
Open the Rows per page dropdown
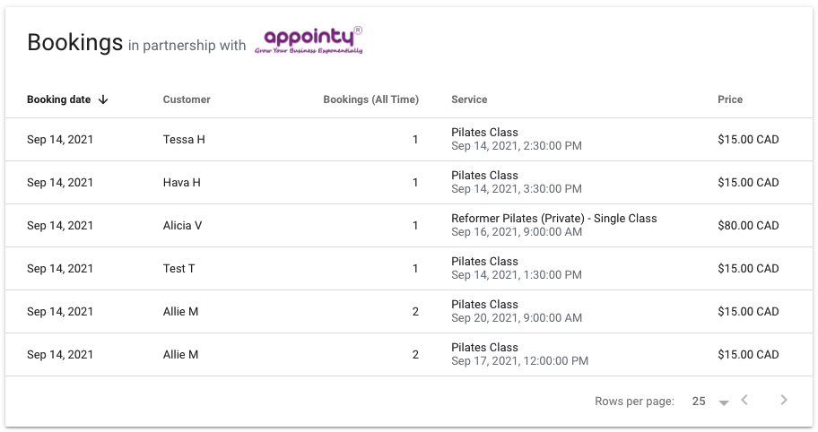click(723, 402)
